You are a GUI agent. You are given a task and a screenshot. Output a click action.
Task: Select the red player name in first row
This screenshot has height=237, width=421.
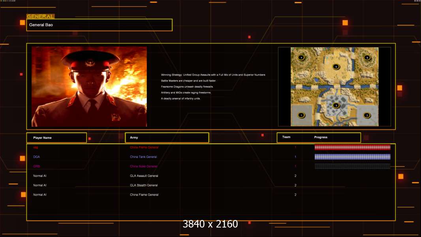36,147
